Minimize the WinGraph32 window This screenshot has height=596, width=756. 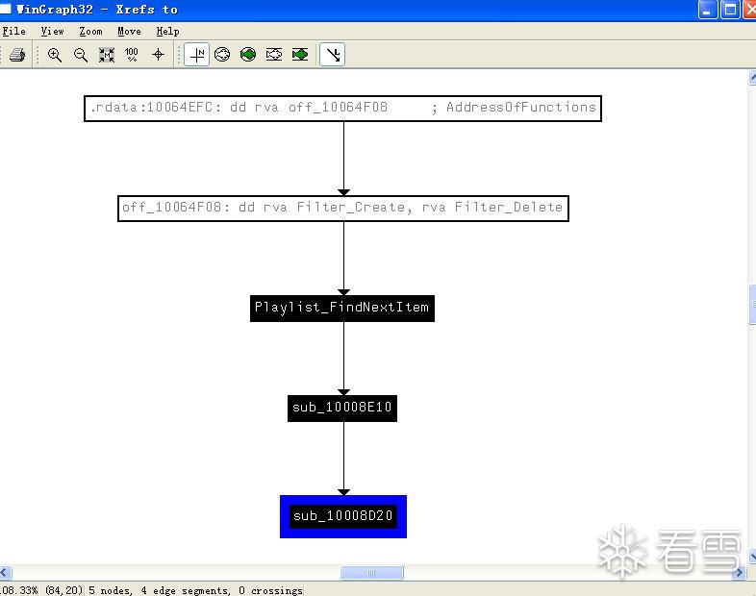coord(708,10)
